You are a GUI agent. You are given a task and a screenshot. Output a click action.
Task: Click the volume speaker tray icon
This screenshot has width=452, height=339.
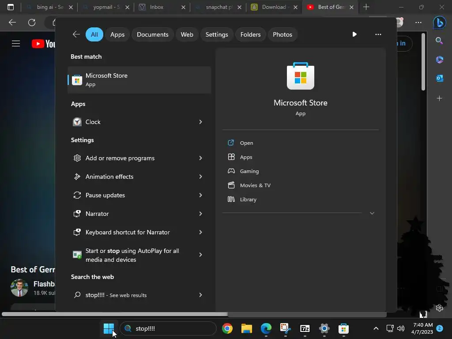pos(401,328)
